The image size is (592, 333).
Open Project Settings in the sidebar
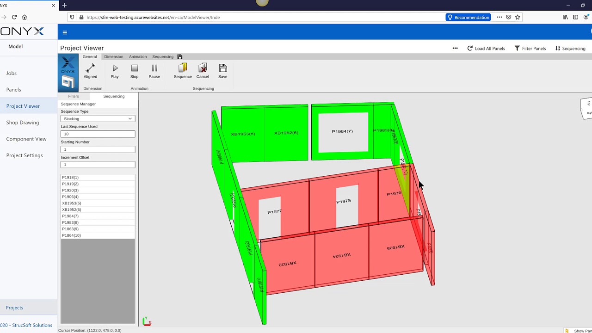(x=25, y=155)
